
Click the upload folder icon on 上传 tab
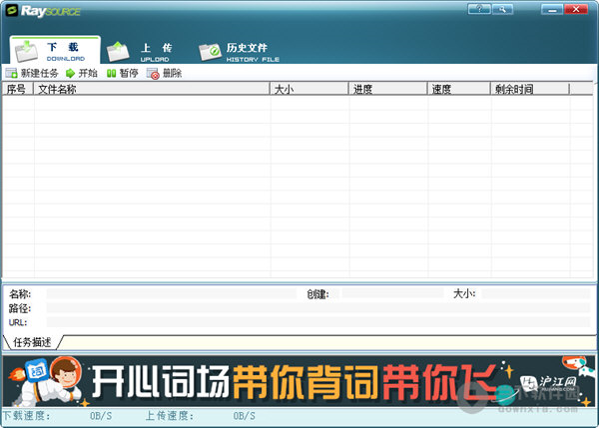pos(118,52)
